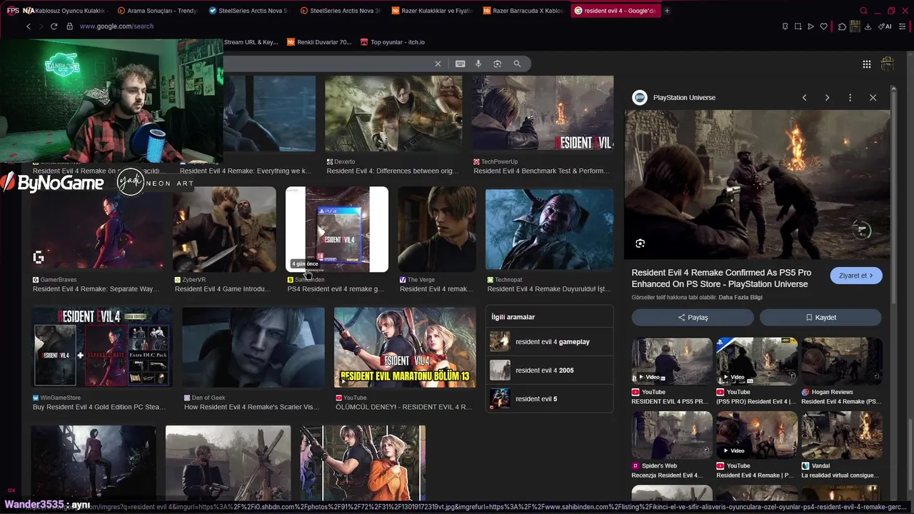Screen dimensions: 914x514
Task: Click lens search icon on preview image
Action: pyautogui.click(x=641, y=243)
